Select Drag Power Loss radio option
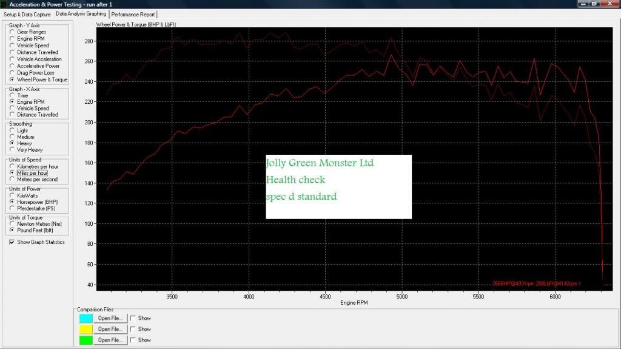The width and height of the screenshot is (621, 349). point(12,73)
